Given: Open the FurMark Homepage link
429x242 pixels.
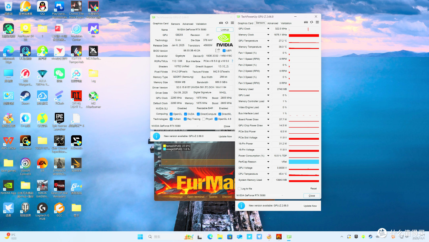Looking at the screenshot, I should (176, 197).
